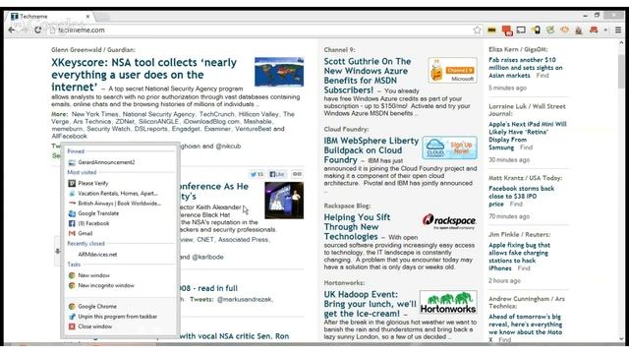
Task: Click the Evernote clipper extension icon
Action: click(550, 29)
